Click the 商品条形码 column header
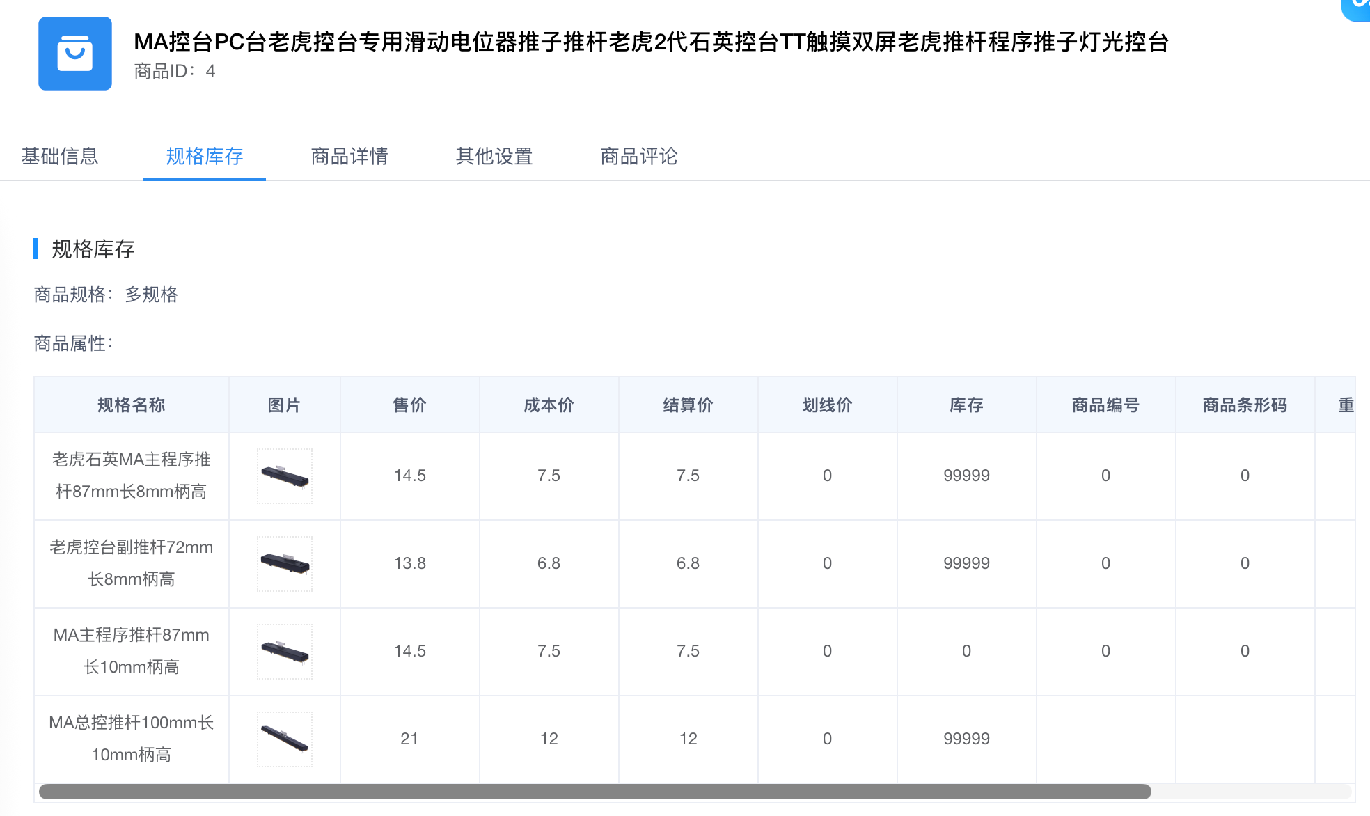The height and width of the screenshot is (816, 1370). coord(1245,405)
